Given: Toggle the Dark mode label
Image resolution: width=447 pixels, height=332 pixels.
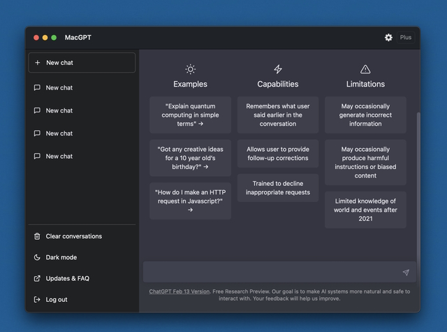Looking at the screenshot, I should 61,257.
